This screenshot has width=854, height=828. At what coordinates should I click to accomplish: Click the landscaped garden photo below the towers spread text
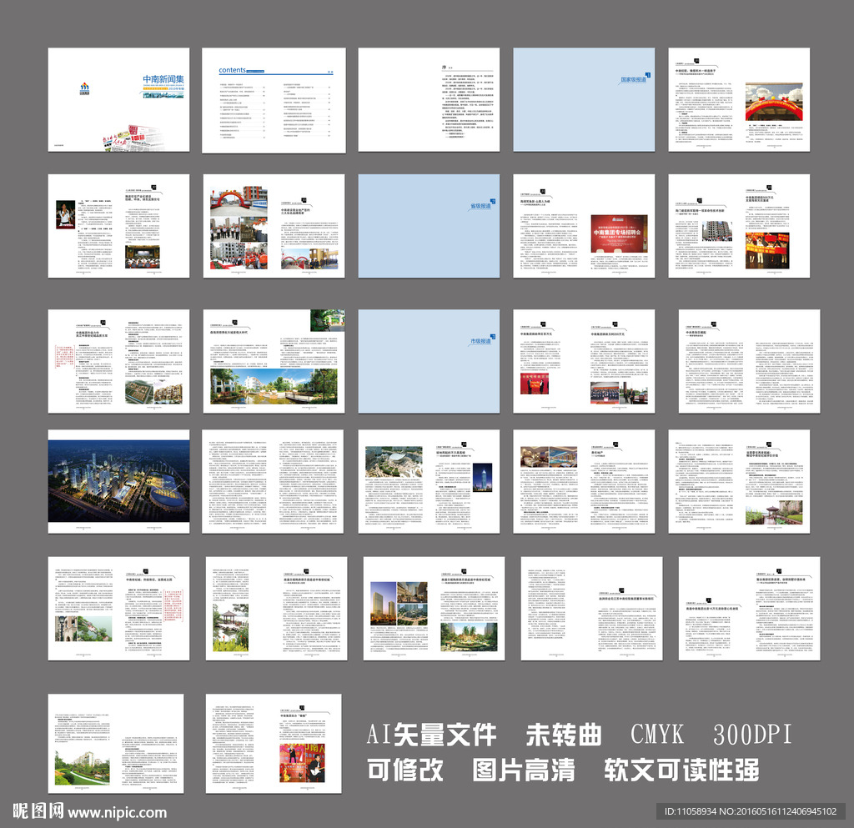pos(469,637)
